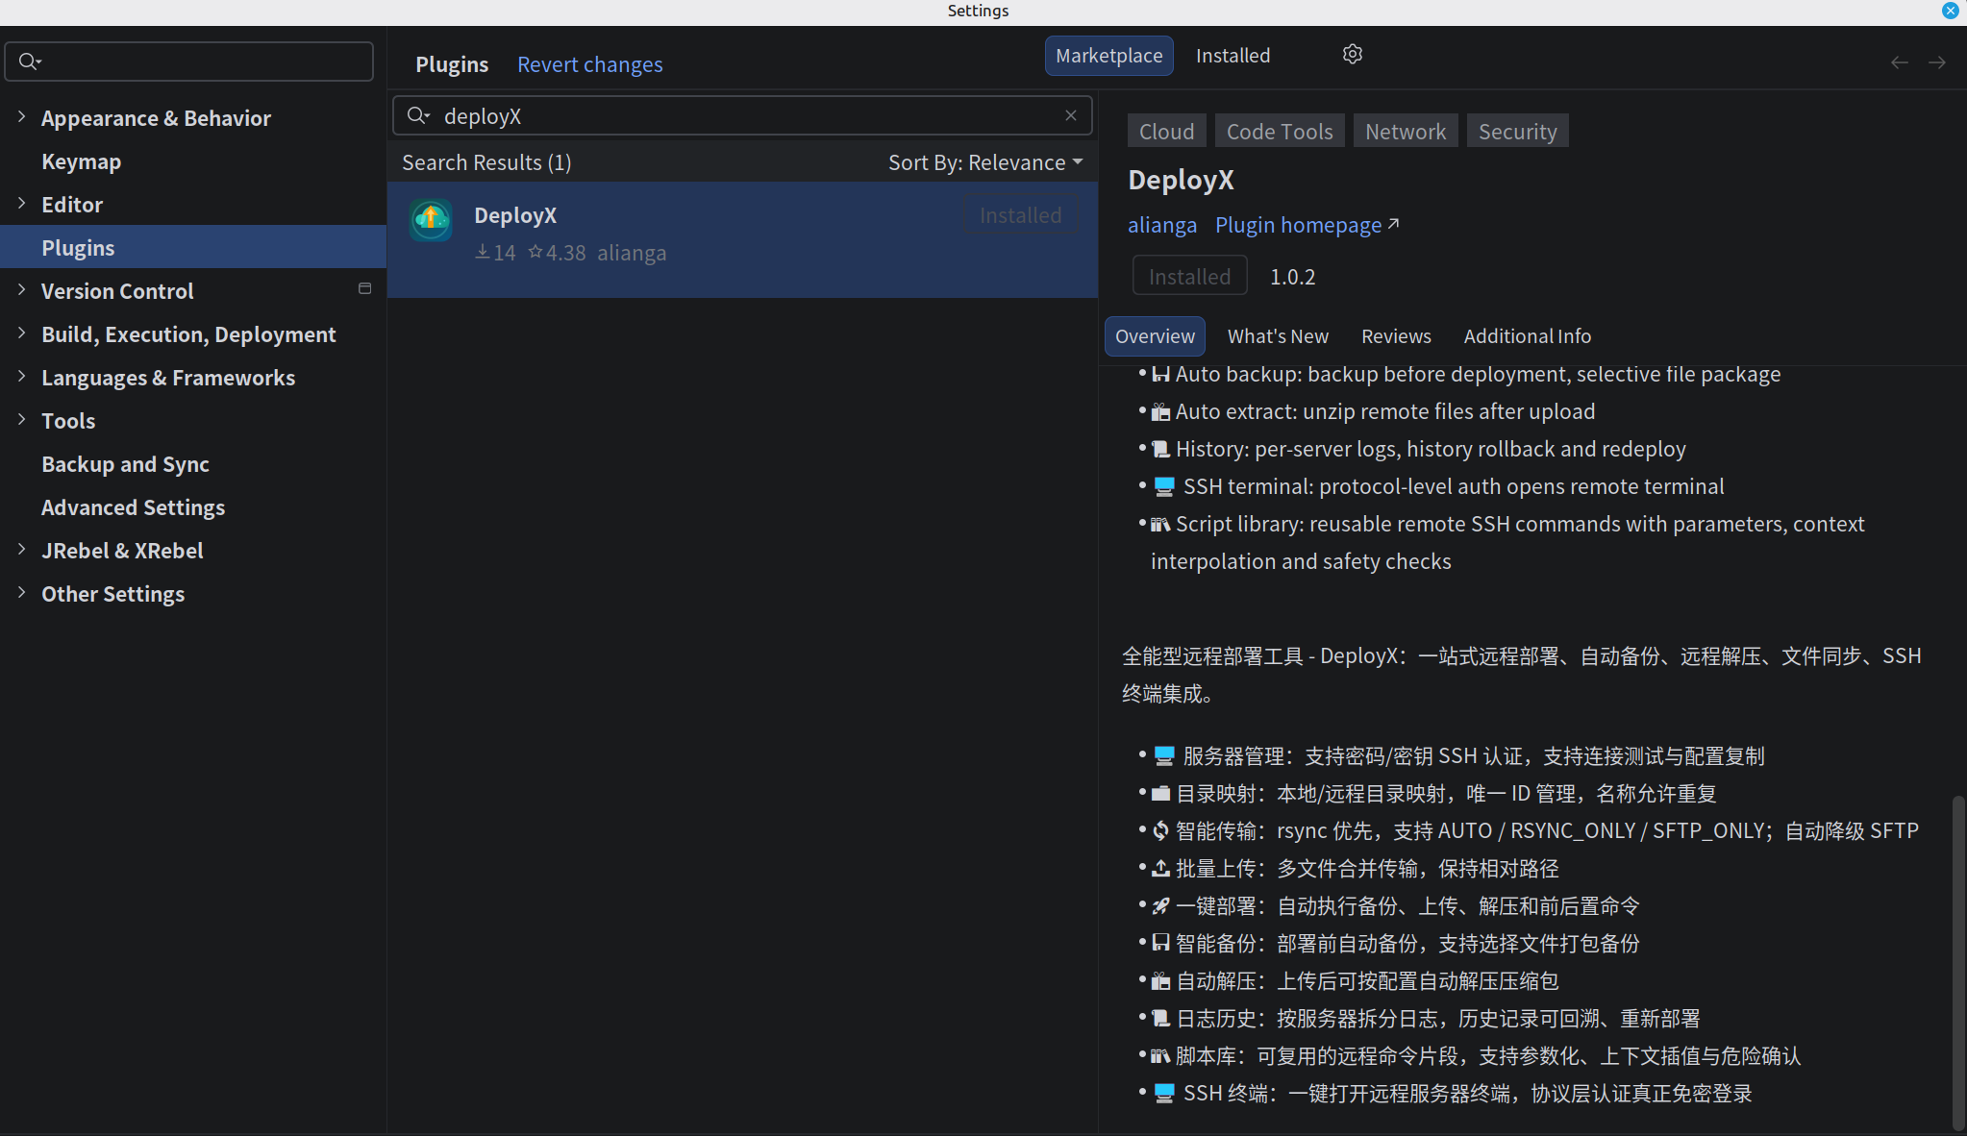Expand JRebel & XRebel settings
The width and height of the screenshot is (1967, 1136).
[x=21, y=550]
